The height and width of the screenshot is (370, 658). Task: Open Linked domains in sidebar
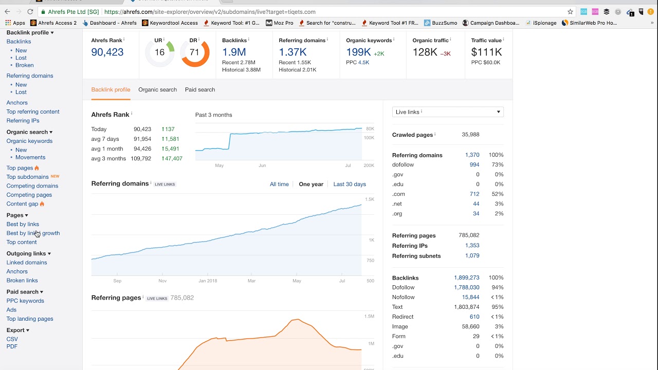pyautogui.click(x=26, y=263)
